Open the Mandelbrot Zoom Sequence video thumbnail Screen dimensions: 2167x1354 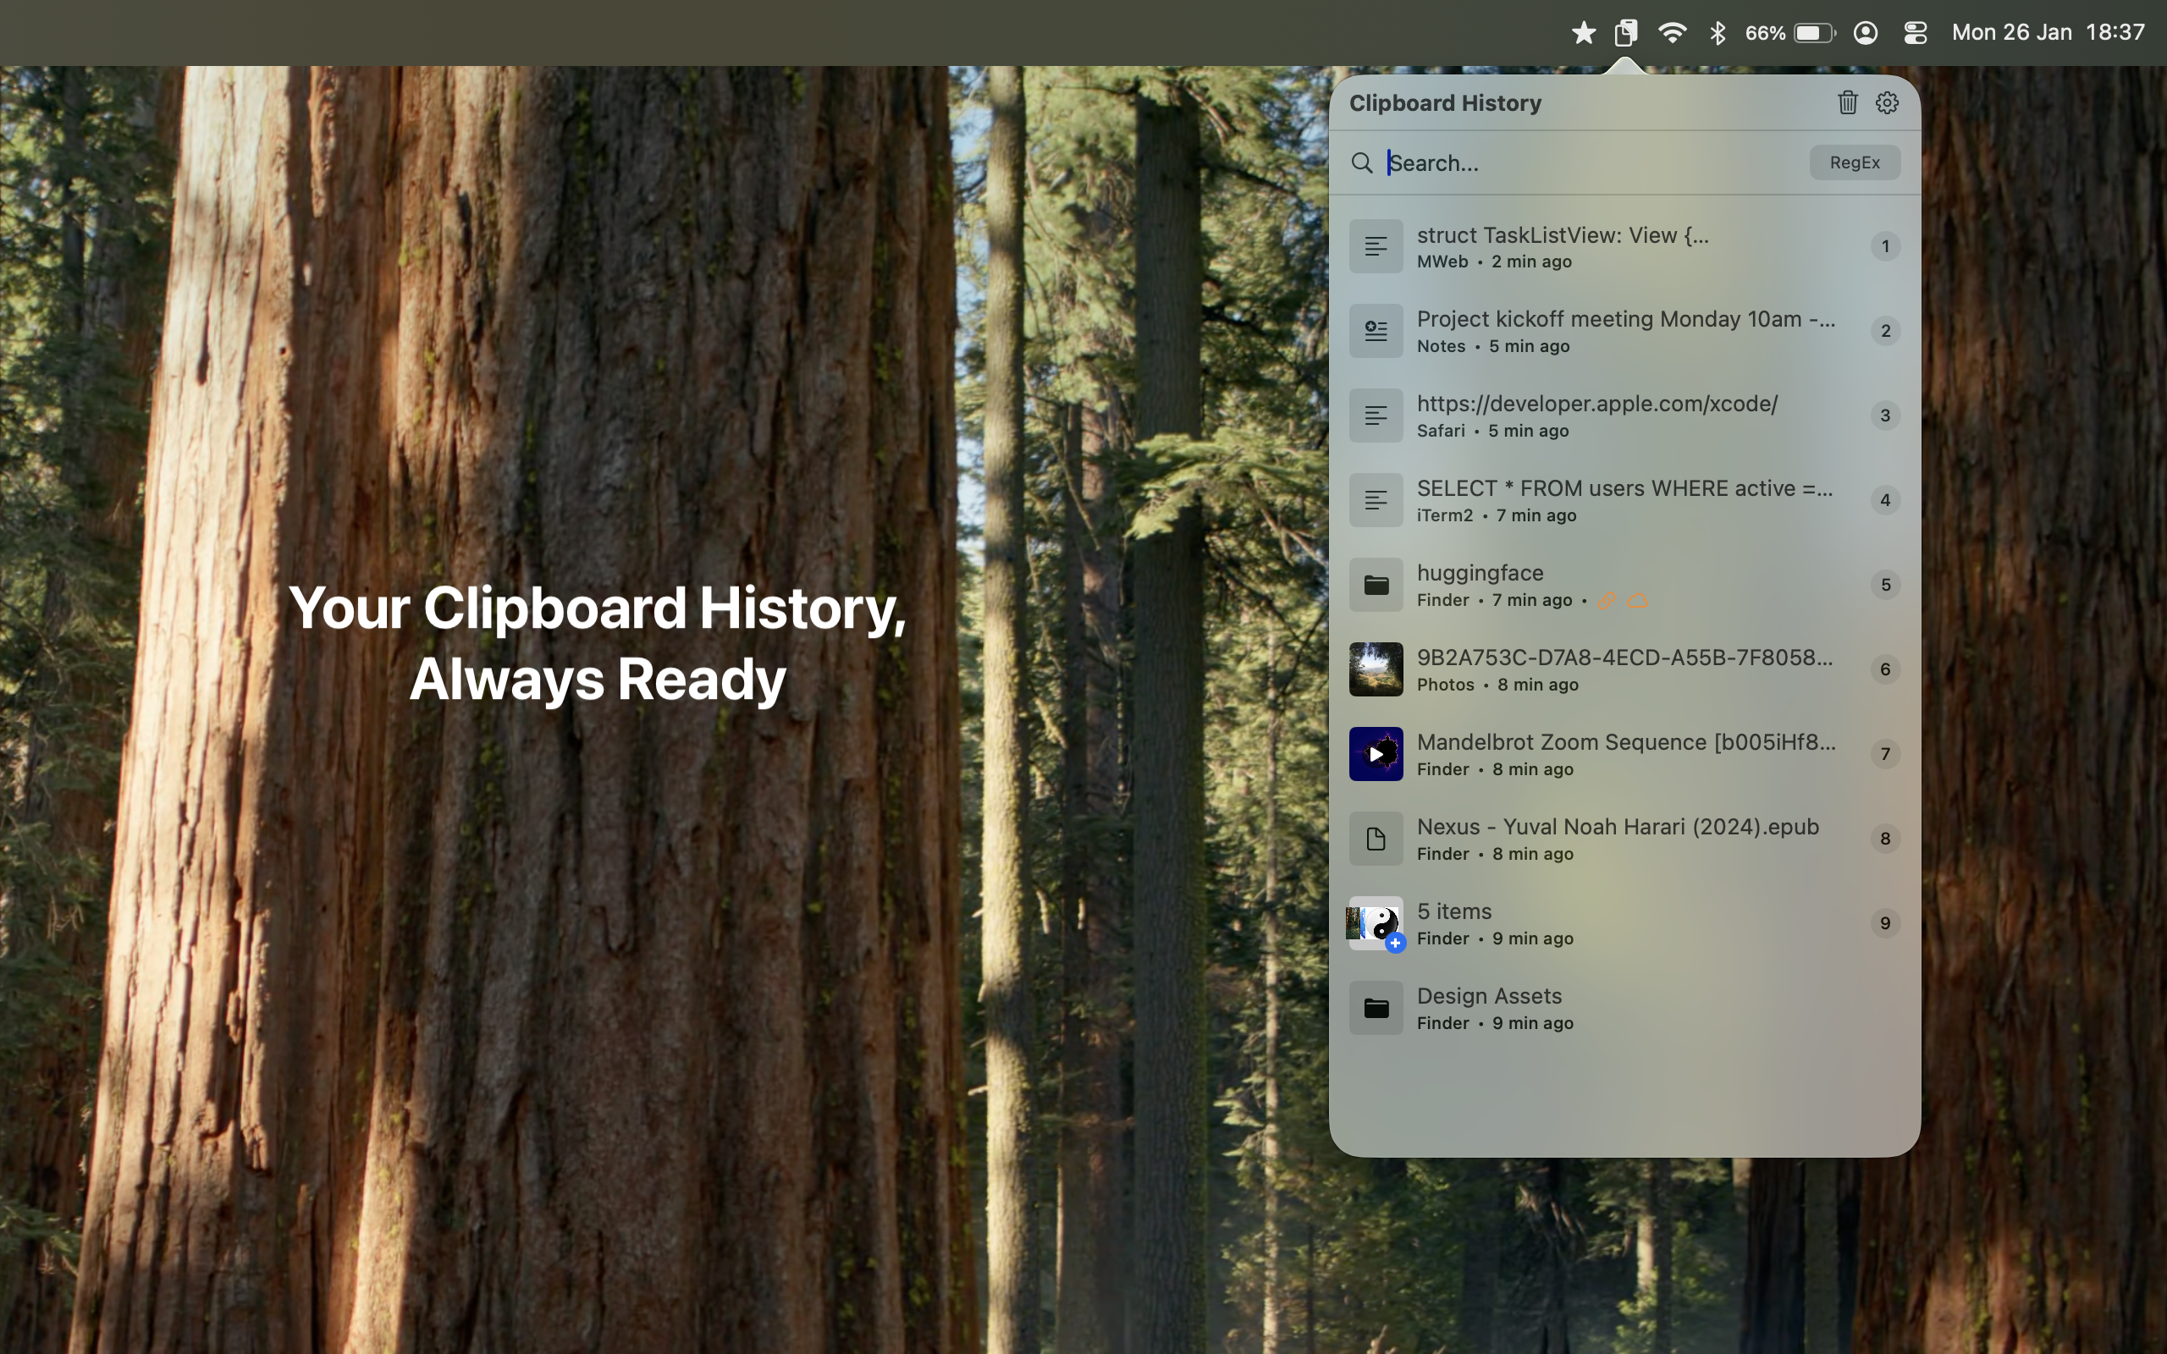click(x=1376, y=753)
